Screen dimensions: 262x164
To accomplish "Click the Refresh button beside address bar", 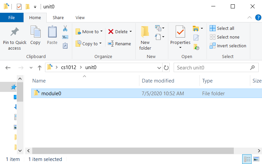I will point(166,68).
